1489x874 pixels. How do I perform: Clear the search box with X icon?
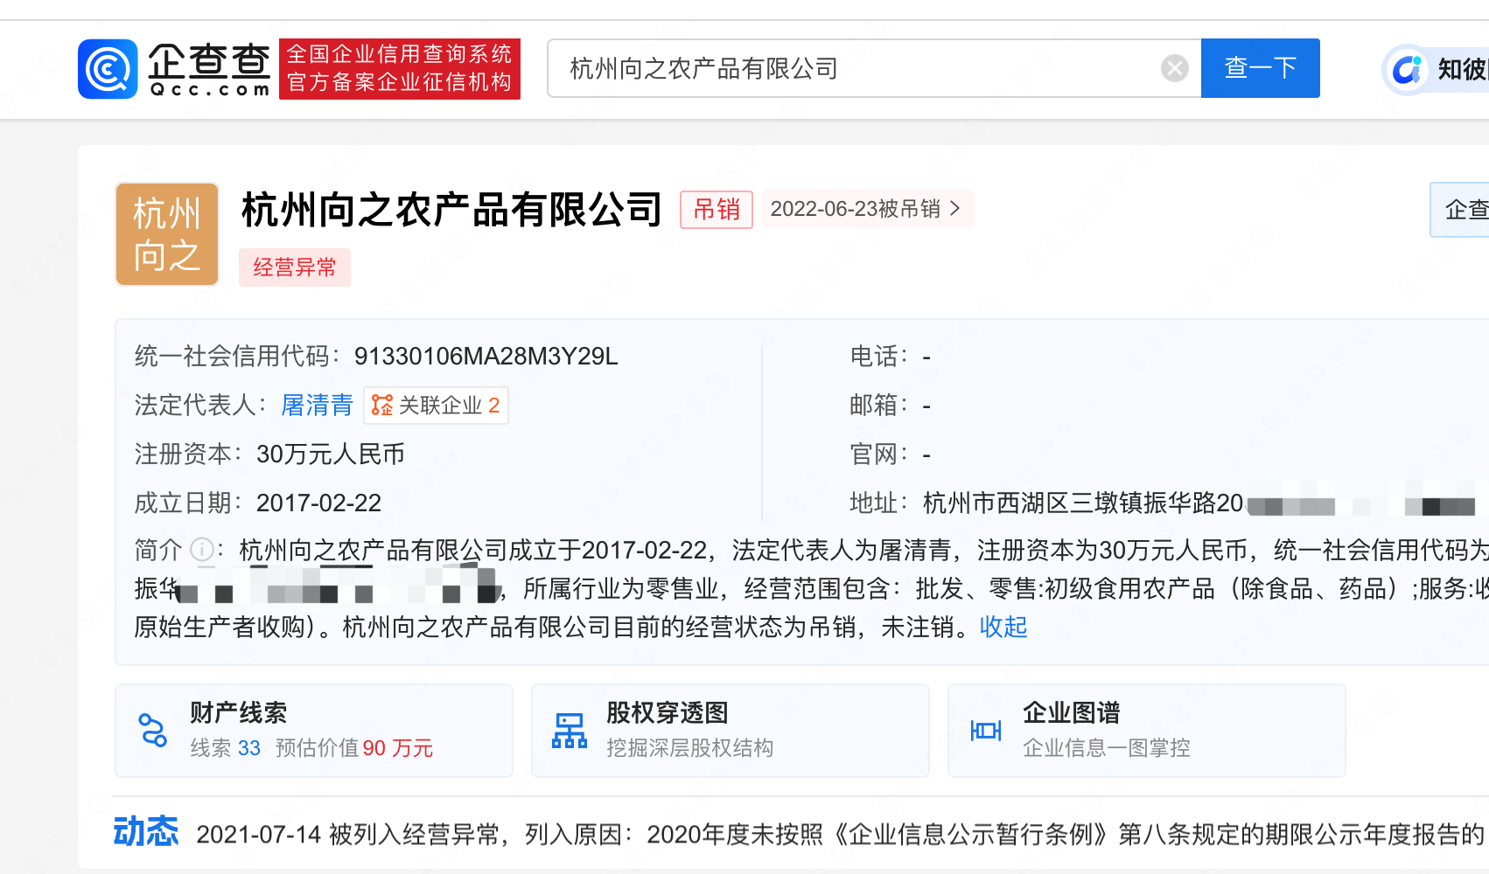point(1174,68)
